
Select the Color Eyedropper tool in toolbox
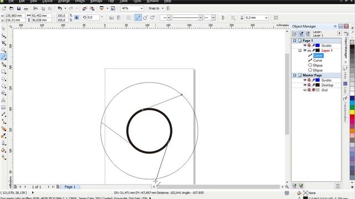(3, 136)
